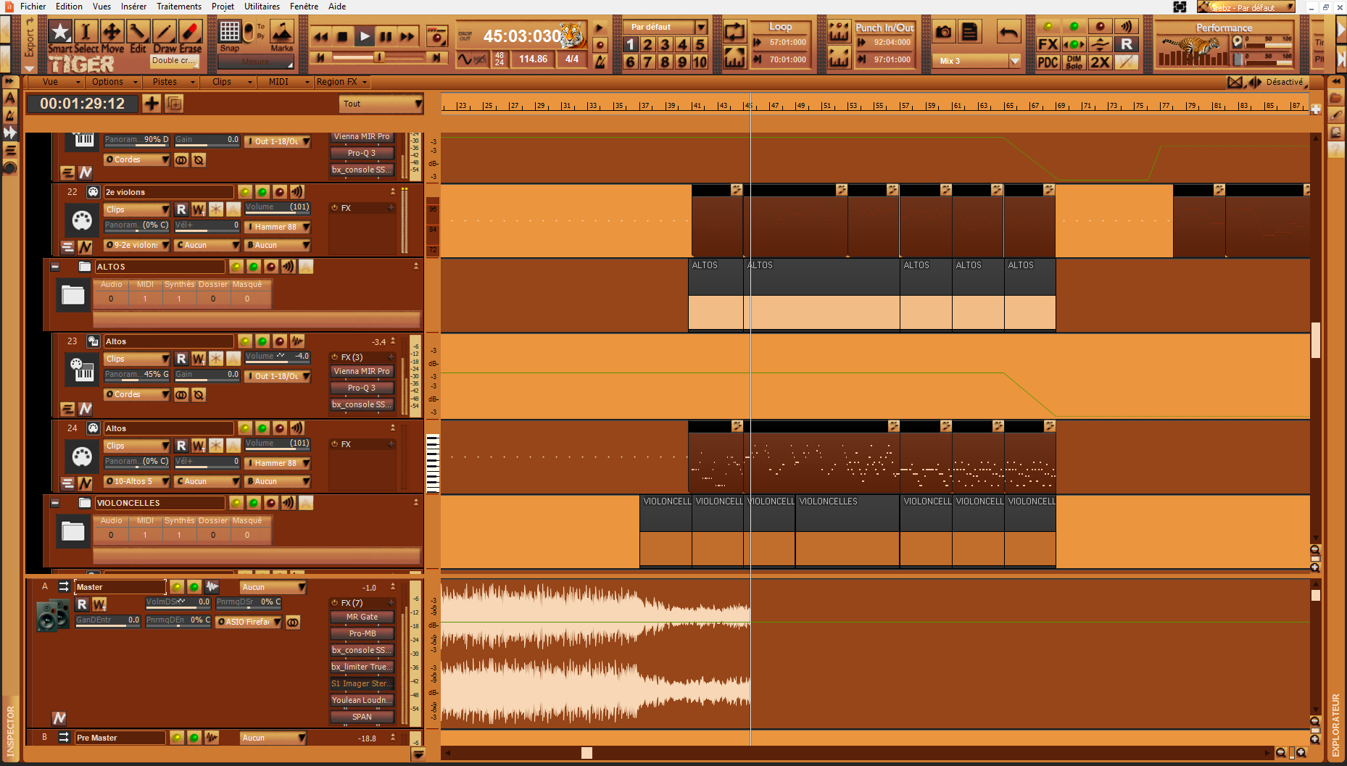The image size is (1347, 766).
Task: Select the Draw tool
Action: click(164, 32)
